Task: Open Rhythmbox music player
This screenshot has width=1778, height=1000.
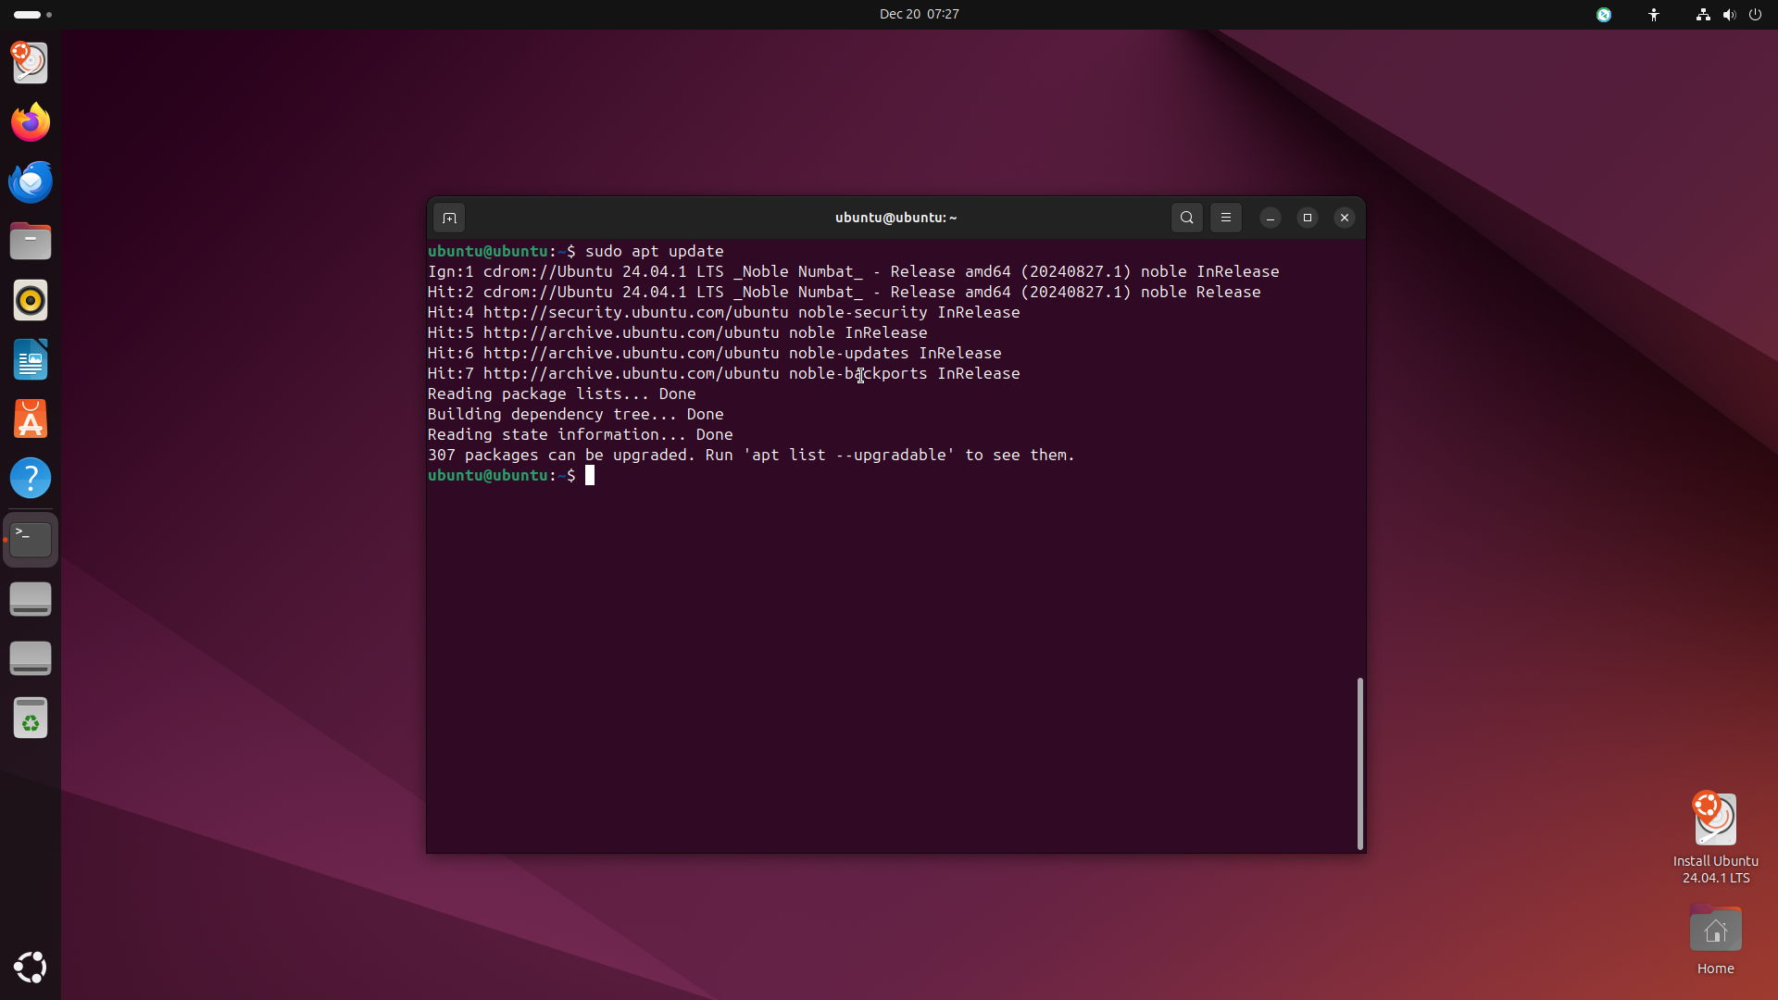Action: (31, 300)
